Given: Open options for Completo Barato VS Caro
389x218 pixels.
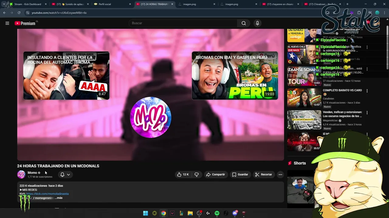Looking at the screenshot, I should 367,91.
